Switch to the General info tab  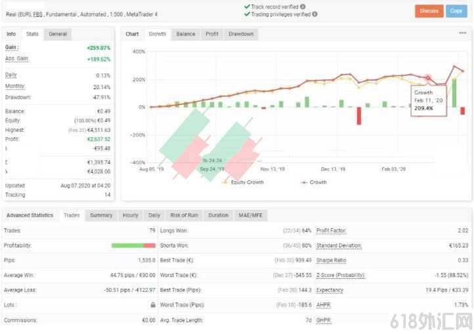coord(57,34)
